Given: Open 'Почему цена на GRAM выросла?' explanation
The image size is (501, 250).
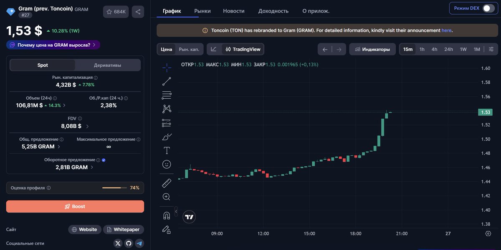Looking at the screenshot, I should click(x=53, y=45).
